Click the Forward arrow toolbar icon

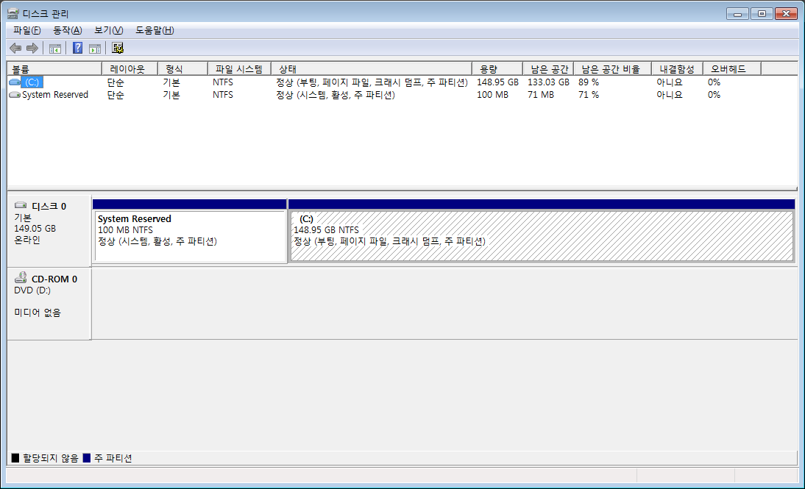[x=32, y=49]
